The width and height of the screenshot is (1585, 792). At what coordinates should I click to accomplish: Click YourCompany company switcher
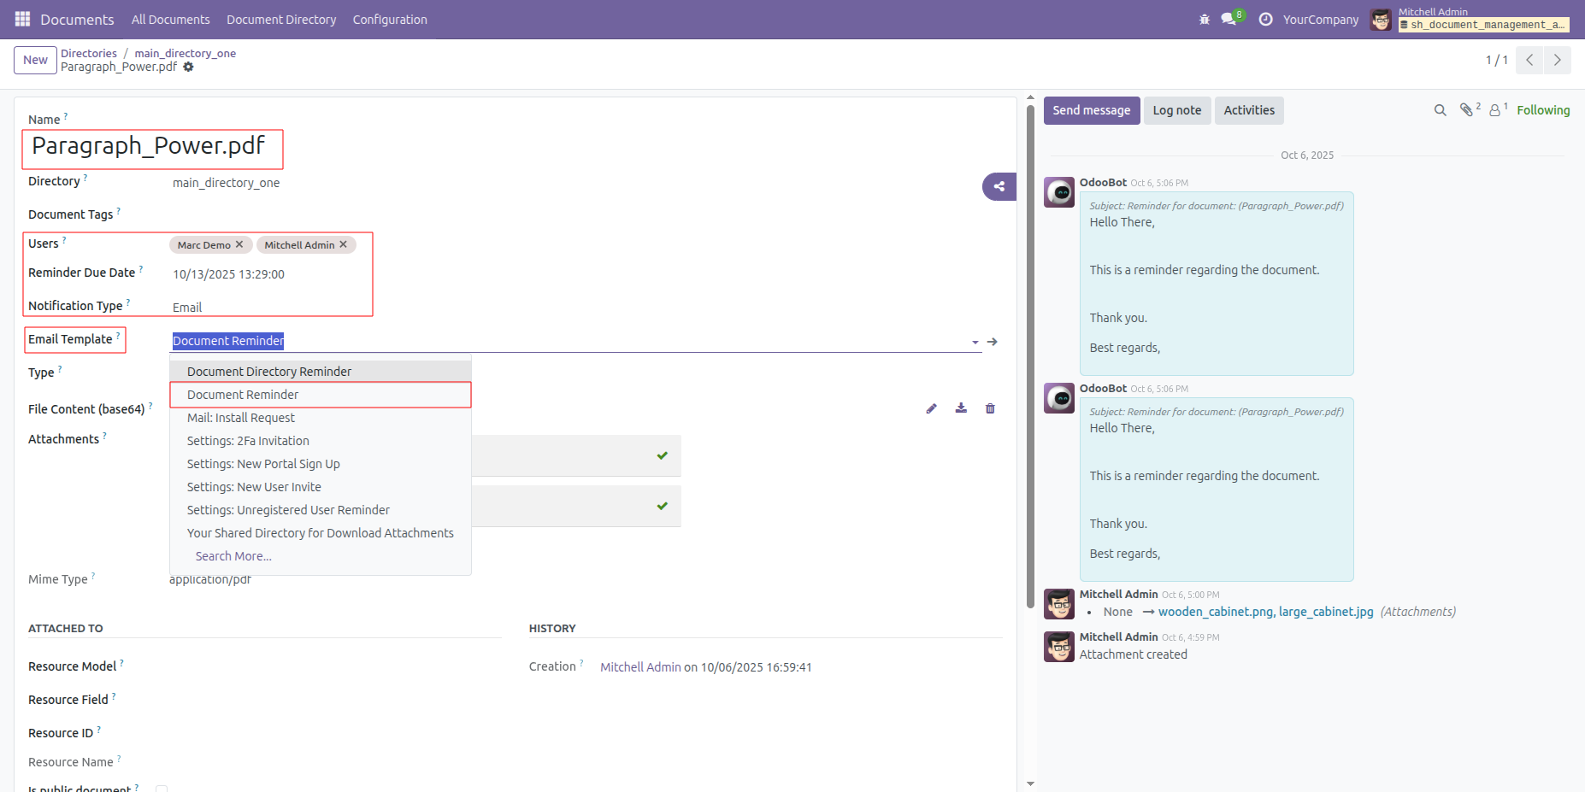(1321, 20)
